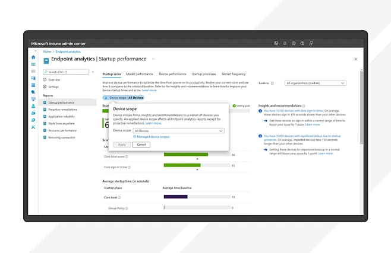The height and width of the screenshot is (253, 391).
Task: Click the Apply button in Device scope
Action: [x=122, y=145]
